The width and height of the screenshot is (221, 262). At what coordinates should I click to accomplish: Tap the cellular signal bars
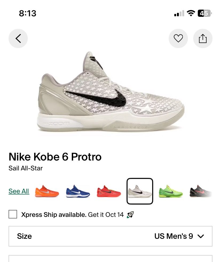tap(179, 14)
